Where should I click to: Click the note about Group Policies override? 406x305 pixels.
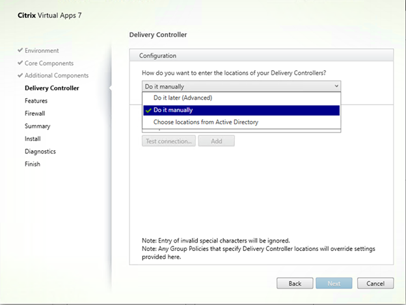tap(258, 253)
